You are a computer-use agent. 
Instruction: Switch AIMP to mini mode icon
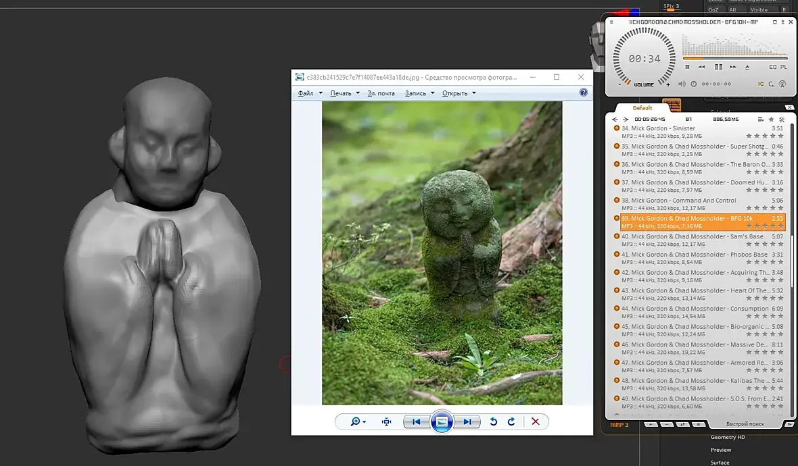coord(774,22)
